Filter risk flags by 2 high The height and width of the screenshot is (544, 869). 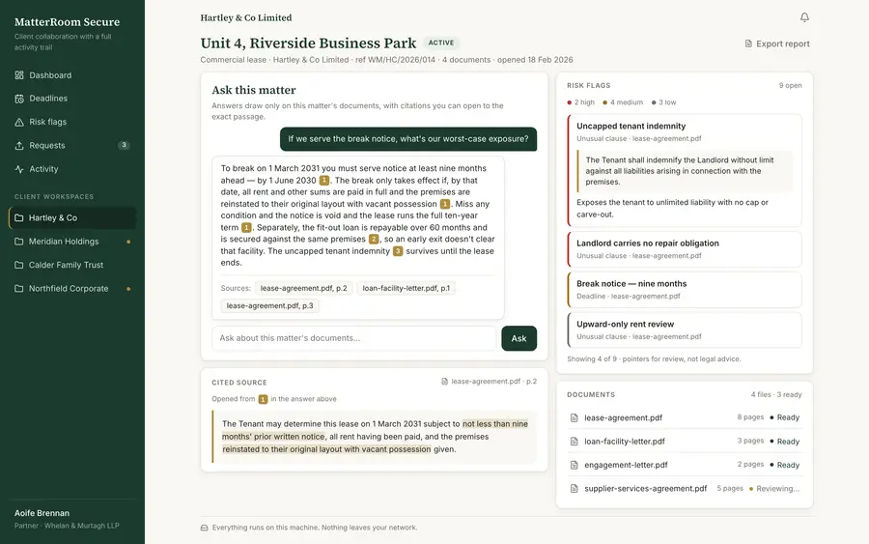click(x=581, y=102)
